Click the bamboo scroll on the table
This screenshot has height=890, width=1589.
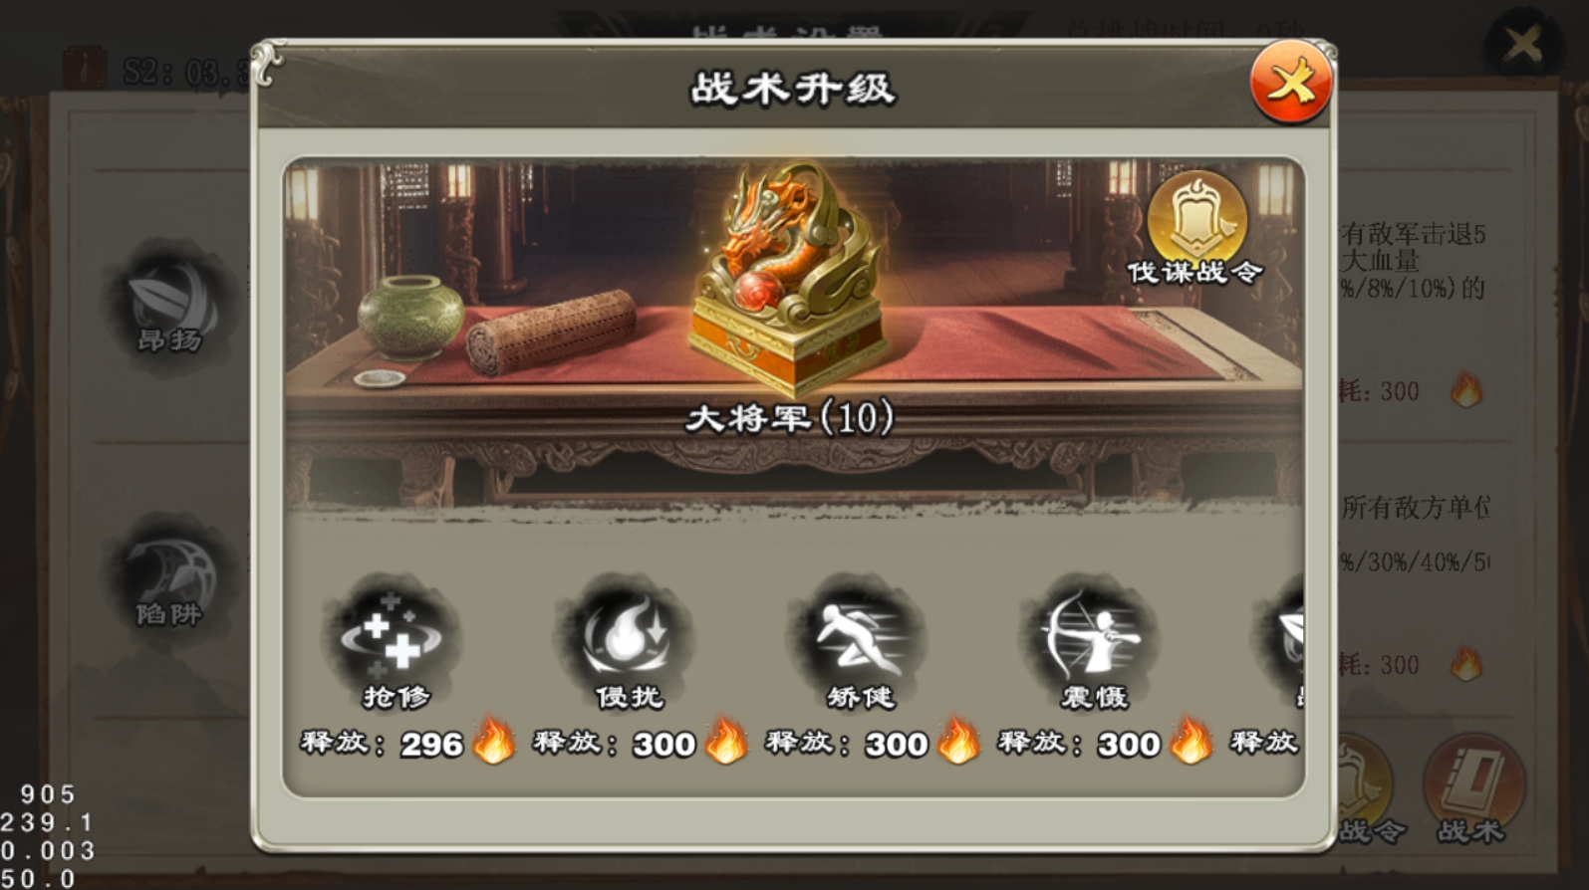click(550, 333)
